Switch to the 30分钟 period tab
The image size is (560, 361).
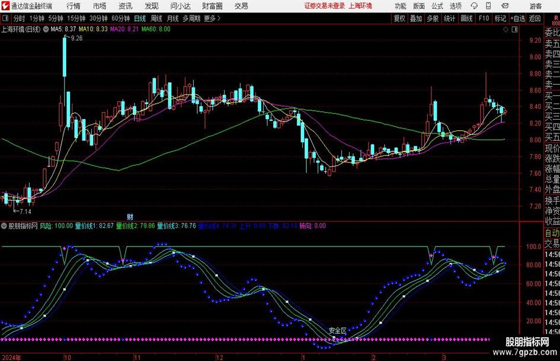[x=98, y=18]
